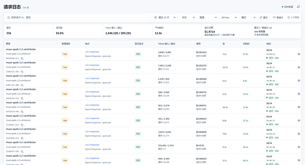Copy the request ID starting with c5d
This screenshot has height=165, width=305.
[x=22, y=72]
